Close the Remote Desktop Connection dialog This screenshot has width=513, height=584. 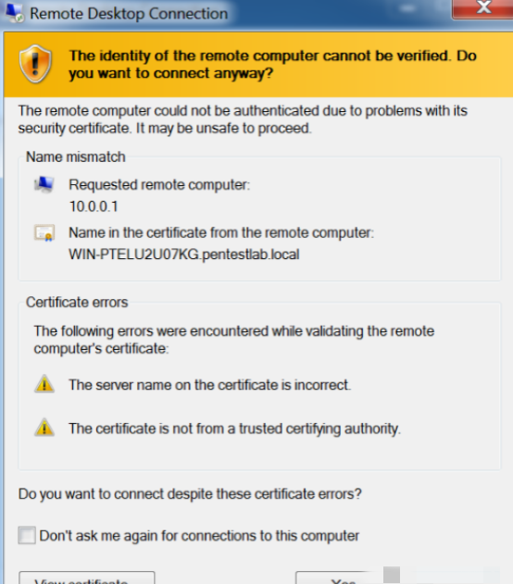483,8
